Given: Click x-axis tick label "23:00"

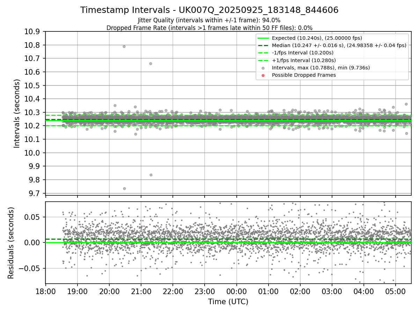Looking at the screenshot, I should (x=205, y=291).
